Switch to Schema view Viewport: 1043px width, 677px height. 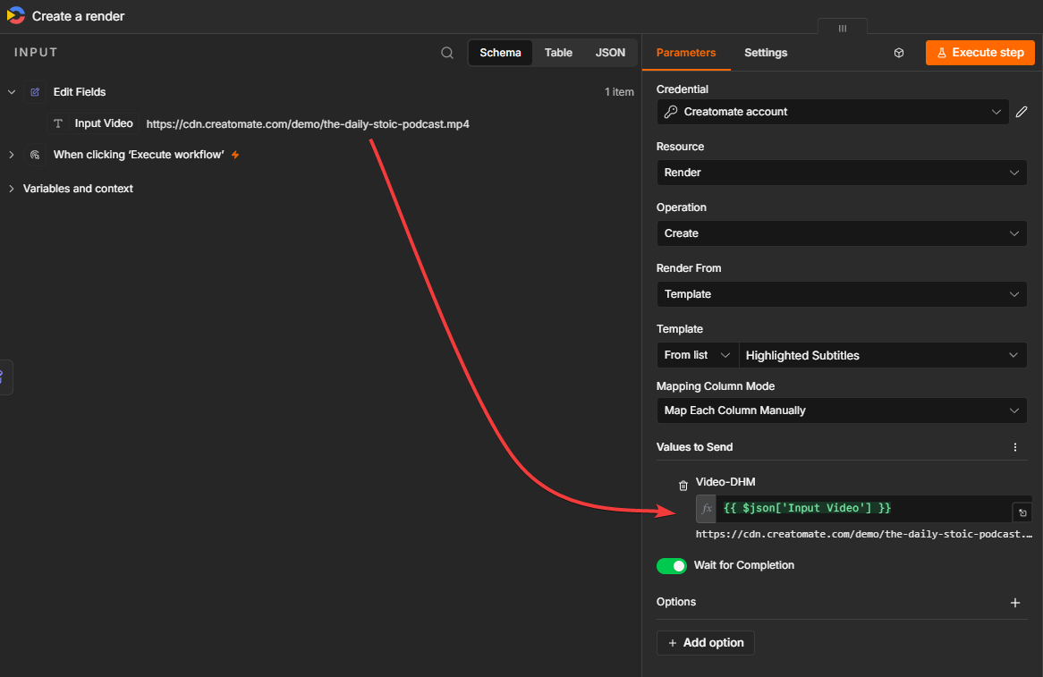pyautogui.click(x=500, y=53)
